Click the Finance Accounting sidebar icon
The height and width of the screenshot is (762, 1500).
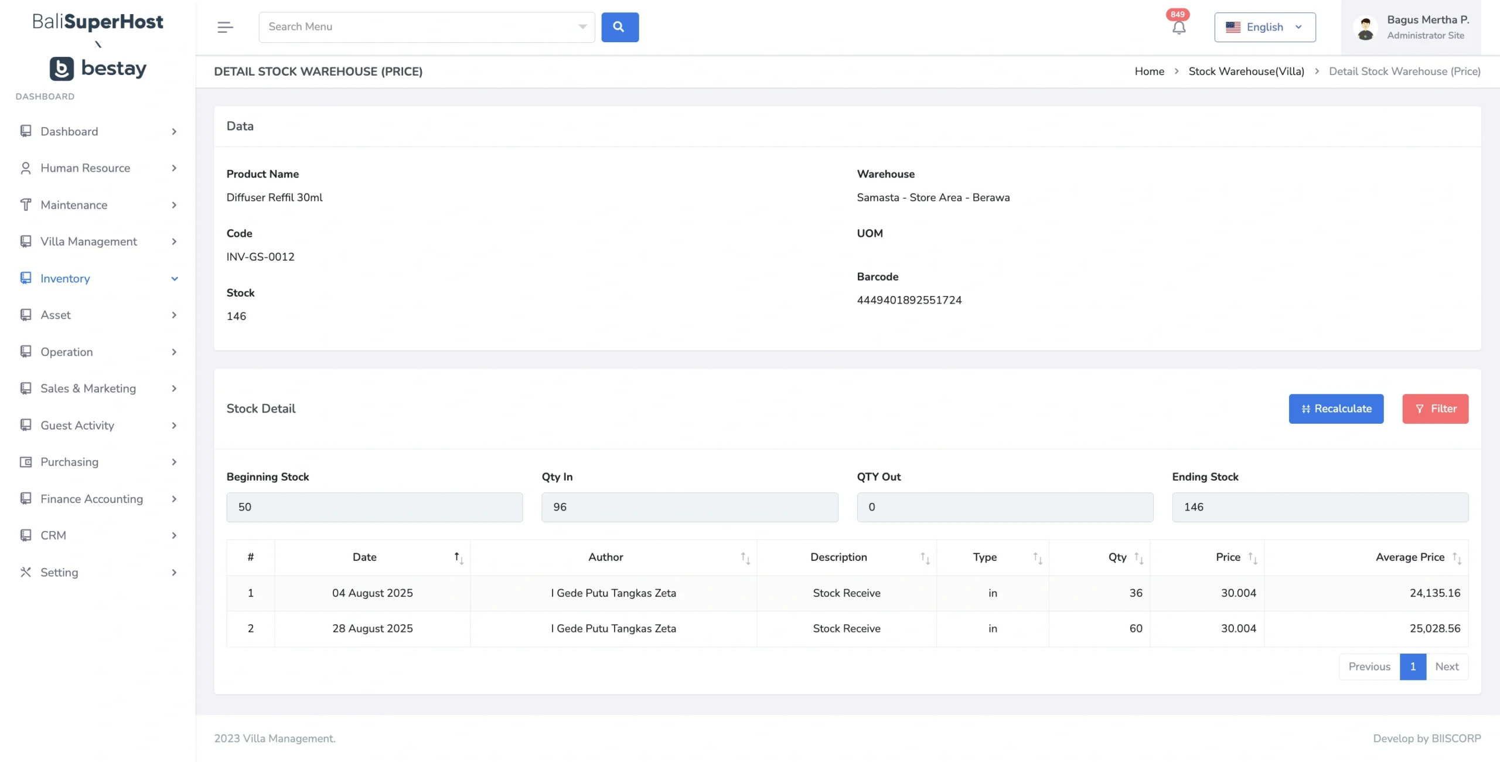(26, 499)
